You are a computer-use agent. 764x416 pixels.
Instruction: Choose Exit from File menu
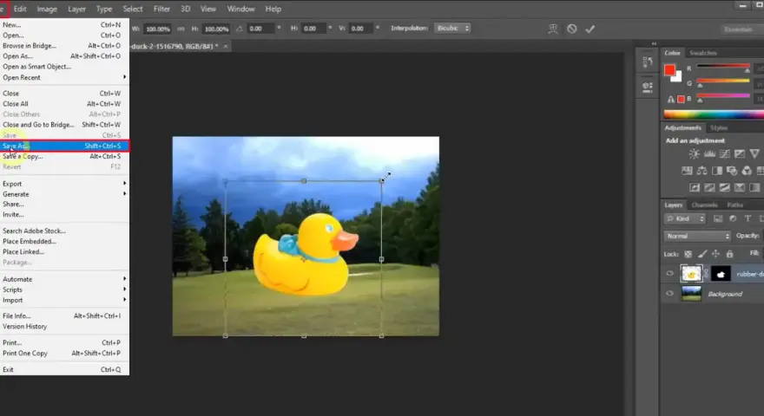pyautogui.click(x=64, y=370)
